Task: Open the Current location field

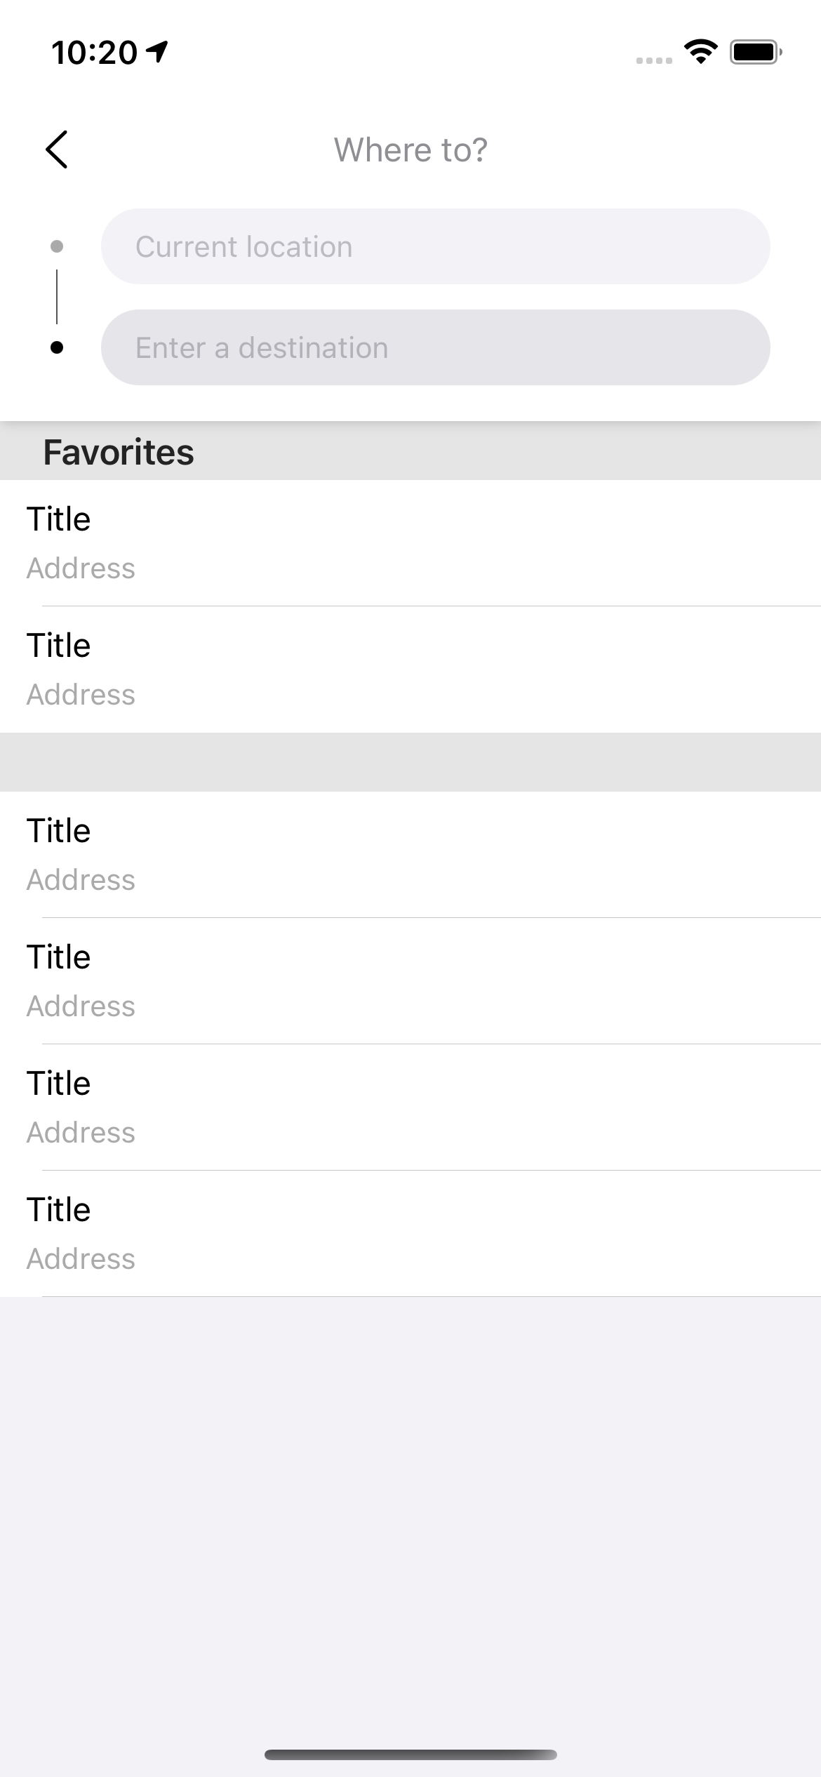Action: click(x=435, y=246)
